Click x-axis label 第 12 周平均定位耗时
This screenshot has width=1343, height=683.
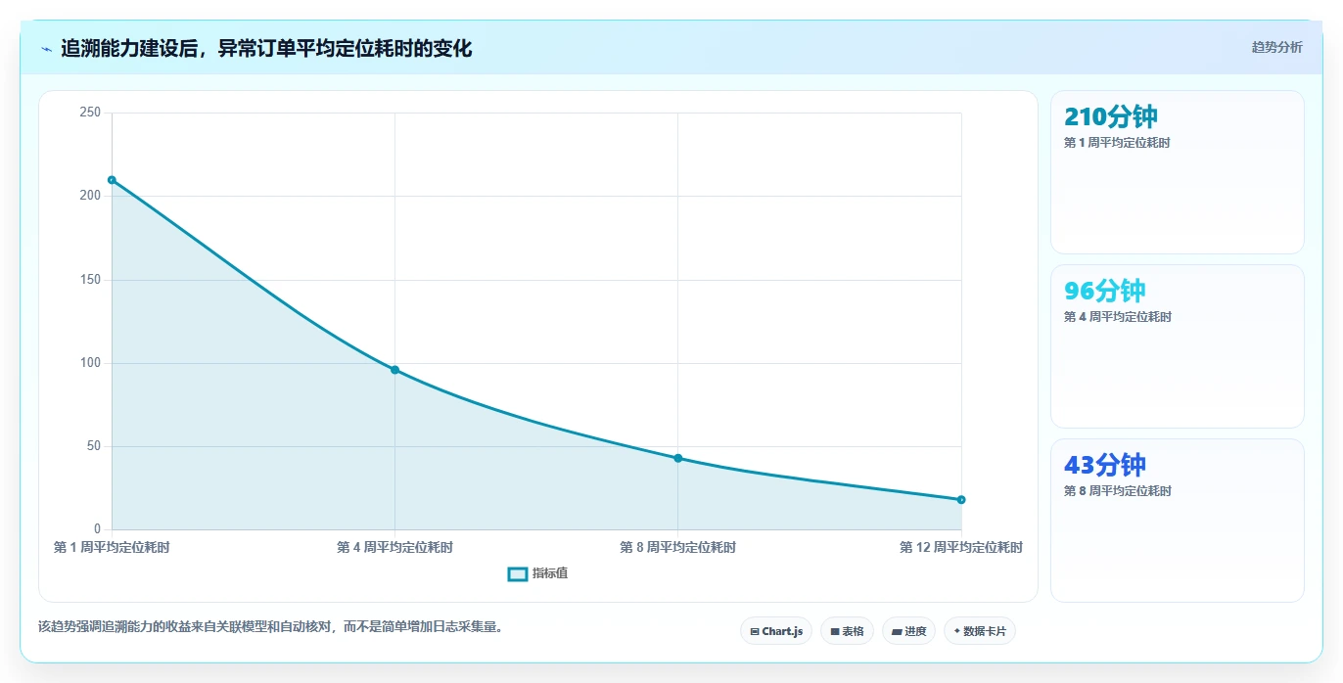click(961, 548)
